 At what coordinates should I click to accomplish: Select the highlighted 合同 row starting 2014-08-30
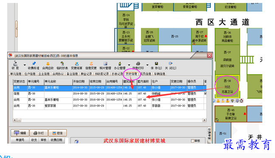(x=109, y=88)
